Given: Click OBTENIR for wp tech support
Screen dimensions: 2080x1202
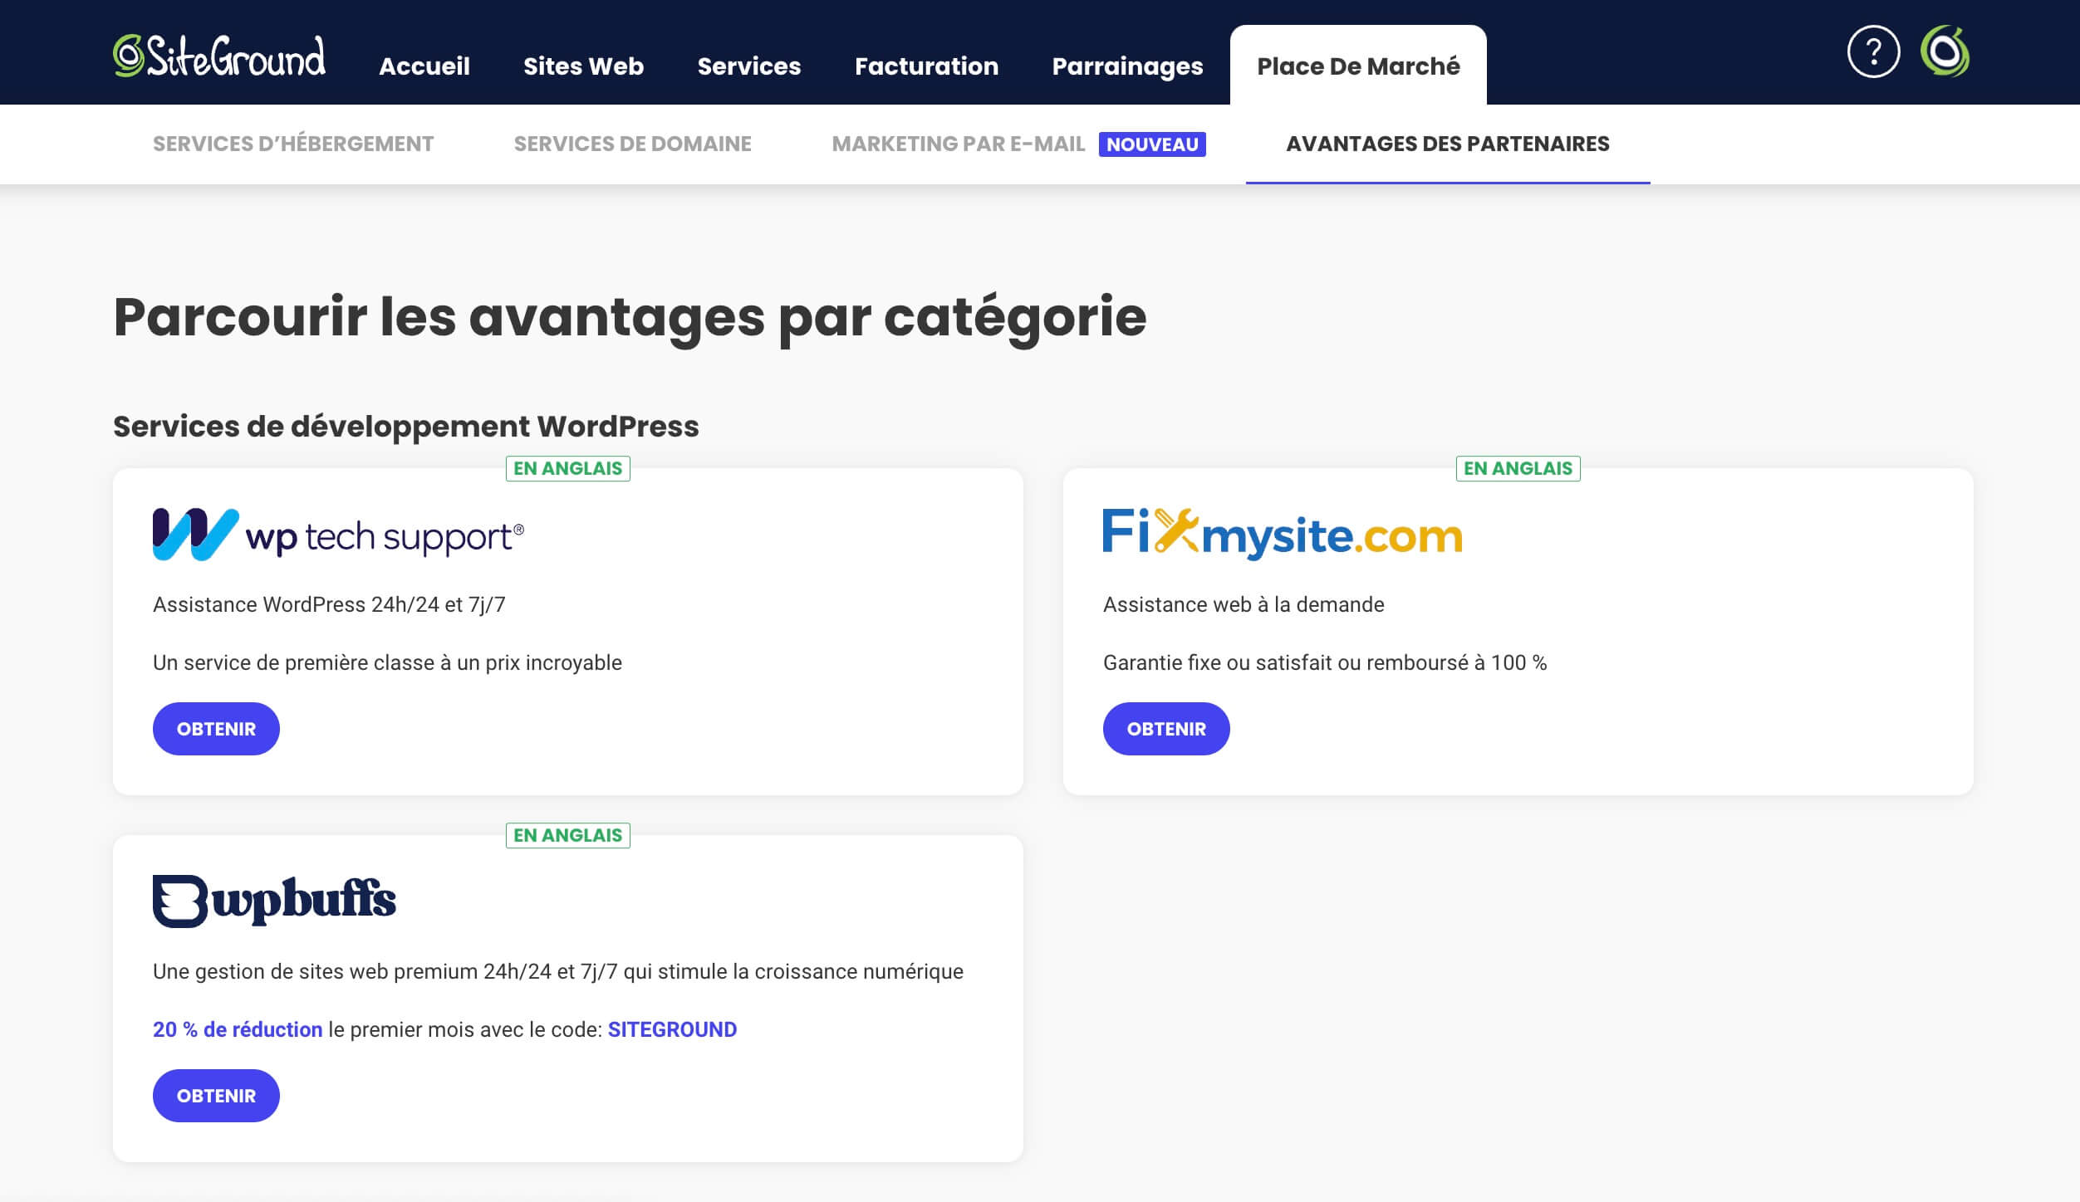Looking at the screenshot, I should [x=216, y=729].
